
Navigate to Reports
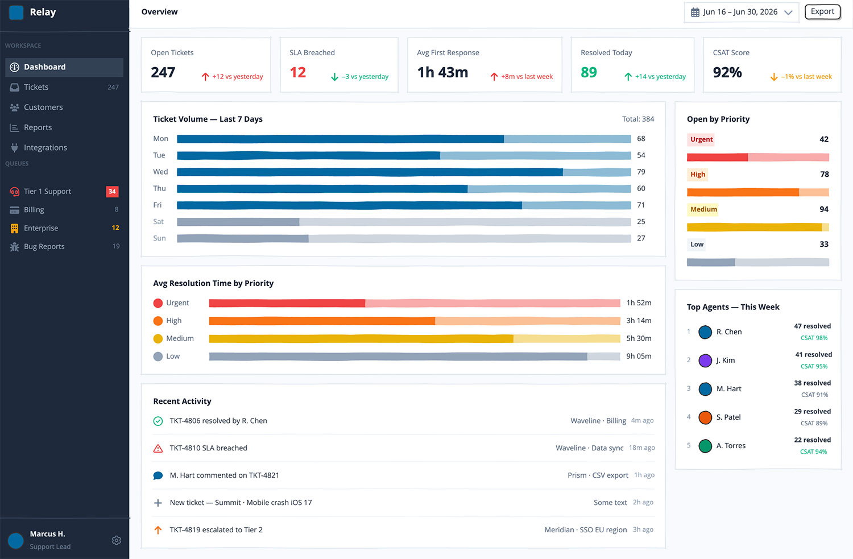pos(64,128)
